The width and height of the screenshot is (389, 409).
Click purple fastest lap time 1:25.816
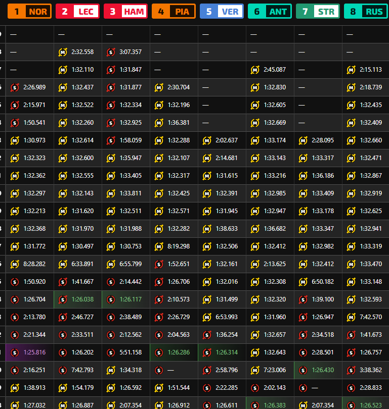click(x=34, y=352)
